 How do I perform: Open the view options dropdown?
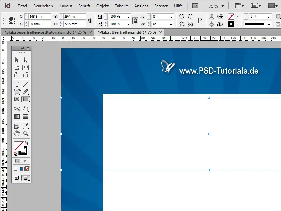point(239,6)
